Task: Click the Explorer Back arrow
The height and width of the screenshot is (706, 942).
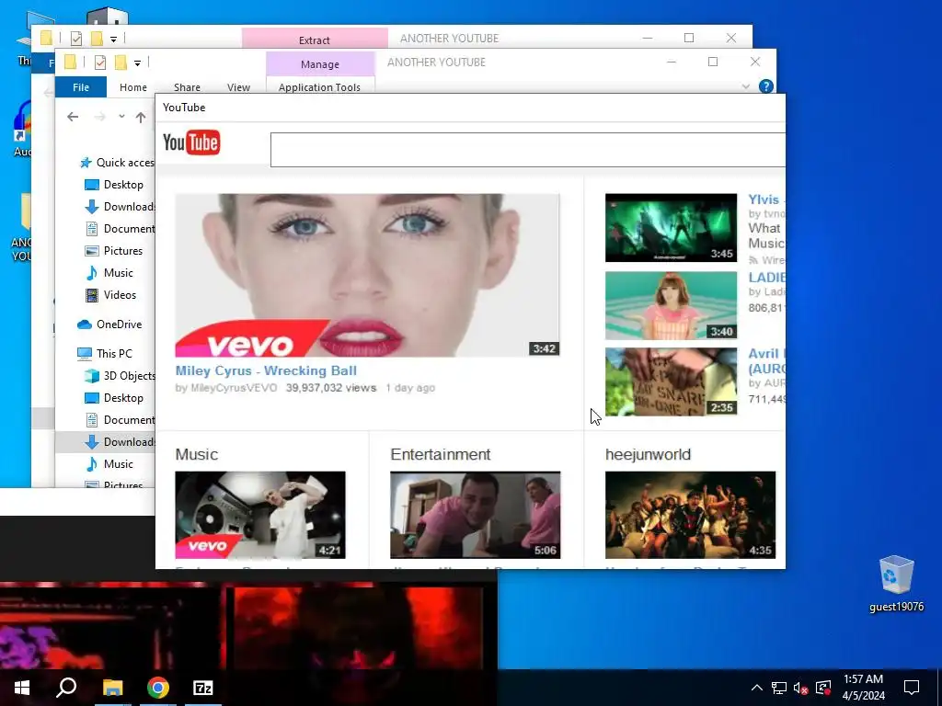Action: [x=73, y=117]
